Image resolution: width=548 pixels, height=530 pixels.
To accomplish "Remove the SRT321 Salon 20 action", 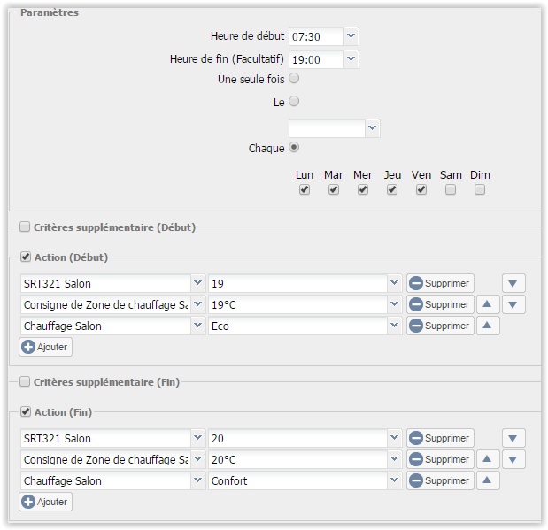I will 440,438.
